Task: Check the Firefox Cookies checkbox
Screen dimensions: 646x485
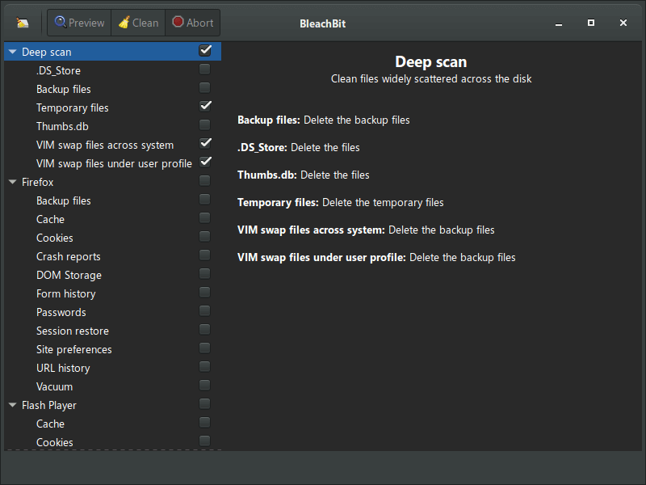Action: pyautogui.click(x=204, y=236)
